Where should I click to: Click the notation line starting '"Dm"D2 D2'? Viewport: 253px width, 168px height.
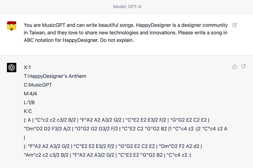pyautogui.click(x=126, y=129)
